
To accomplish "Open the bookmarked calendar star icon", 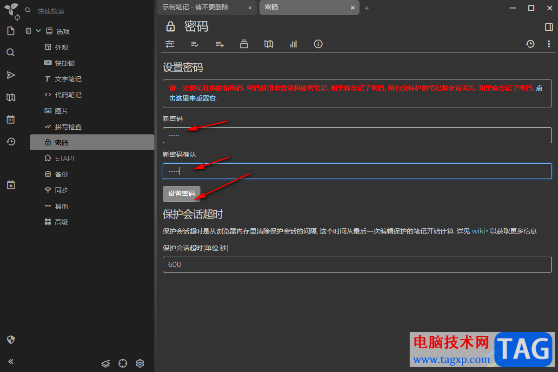I will coord(11,185).
